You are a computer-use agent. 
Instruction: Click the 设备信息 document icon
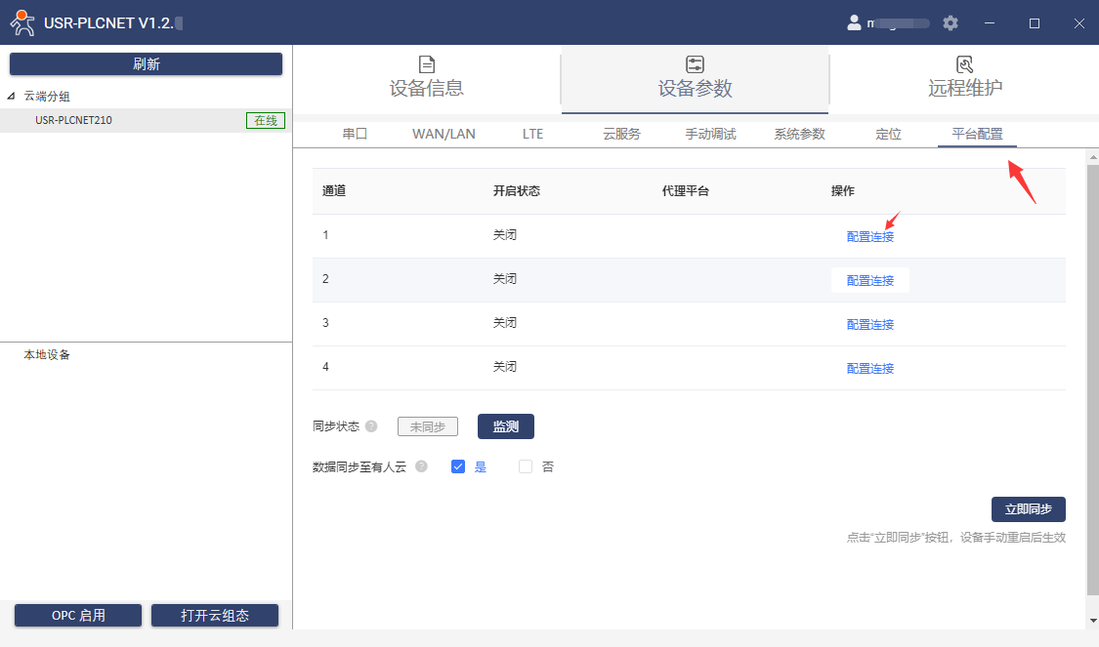427,64
